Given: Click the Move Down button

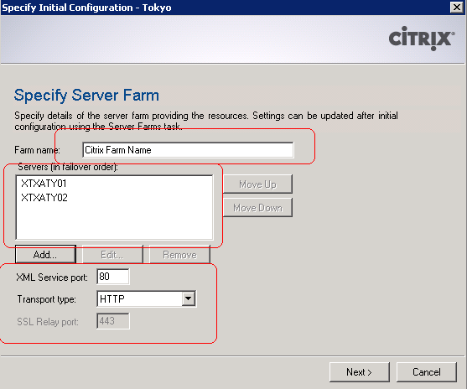Looking at the screenshot, I should [x=257, y=208].
